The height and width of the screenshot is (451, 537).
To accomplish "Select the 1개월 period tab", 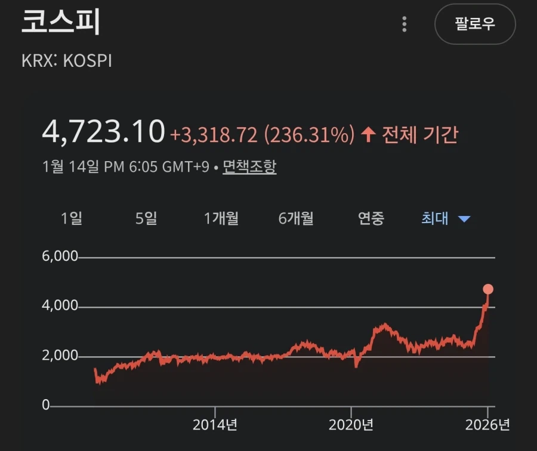I will point(220,219).
